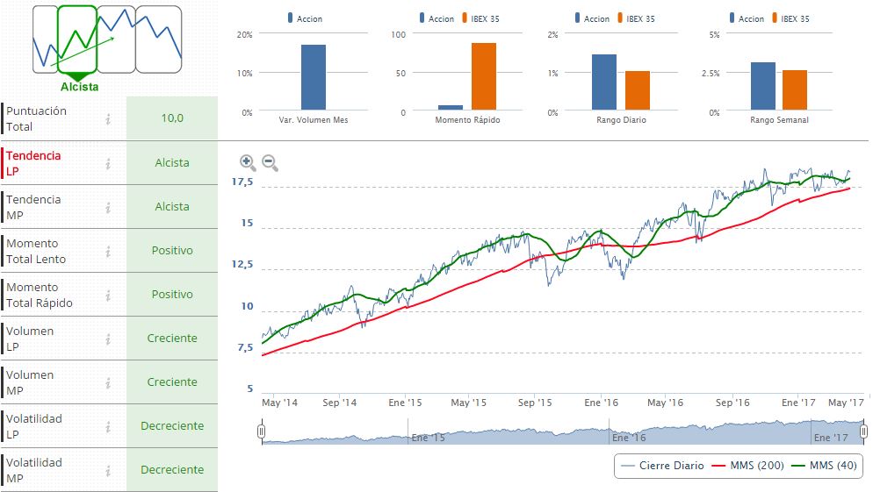
Task: Click the Alcista trend phase box
Action: tap(77, 39)
